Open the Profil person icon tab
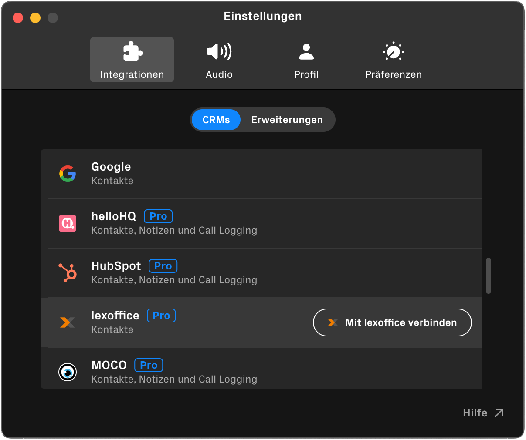This screenshot has width=526, height=440. click(x=306, y=60)
